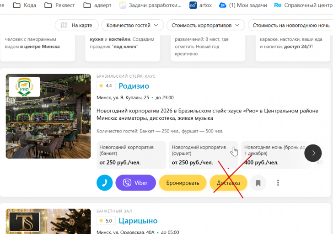Viewport: 333px width, 234px height.
Task: Call Родизио with the blue phone button
Action: (105, 183)
